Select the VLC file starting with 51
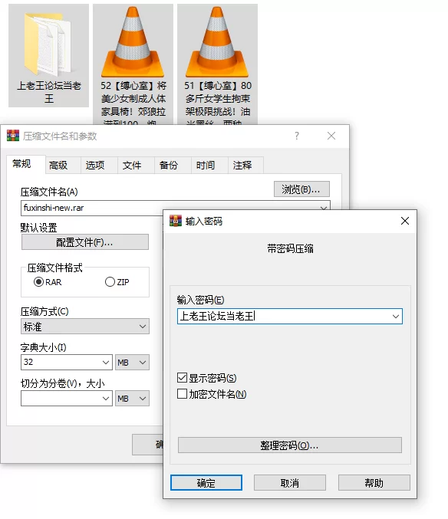This screenshot has height=519, width=448. tap(217, 64)
